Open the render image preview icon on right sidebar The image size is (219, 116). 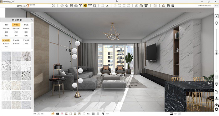[x=216, y=16]
